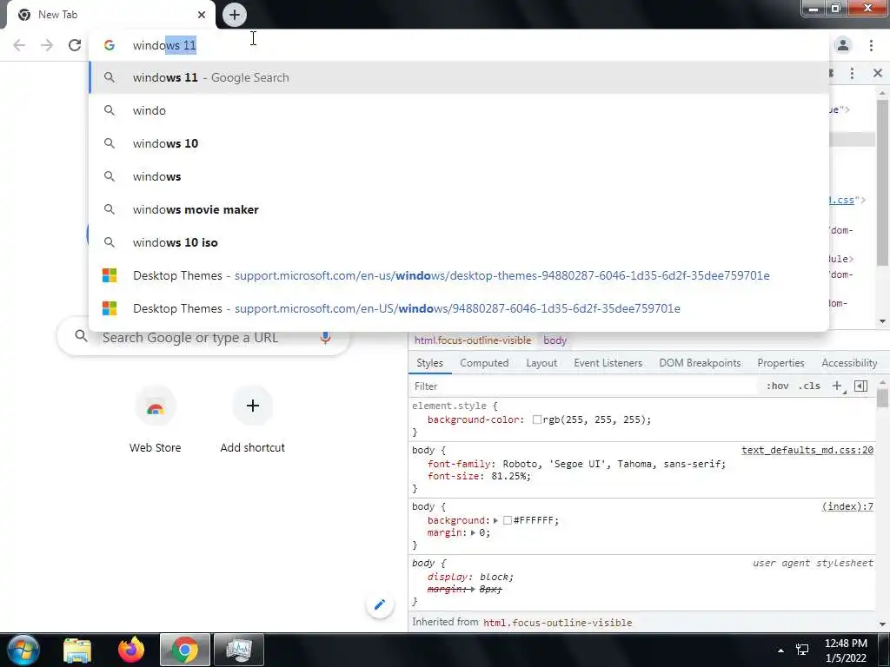Click the element.style selector text
Image resolution: width=890 pixels, height=667 pixels.
click(449, 406)
